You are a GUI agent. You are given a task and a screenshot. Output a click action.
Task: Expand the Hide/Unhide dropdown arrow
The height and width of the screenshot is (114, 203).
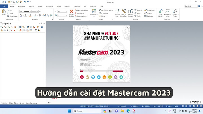94,17
